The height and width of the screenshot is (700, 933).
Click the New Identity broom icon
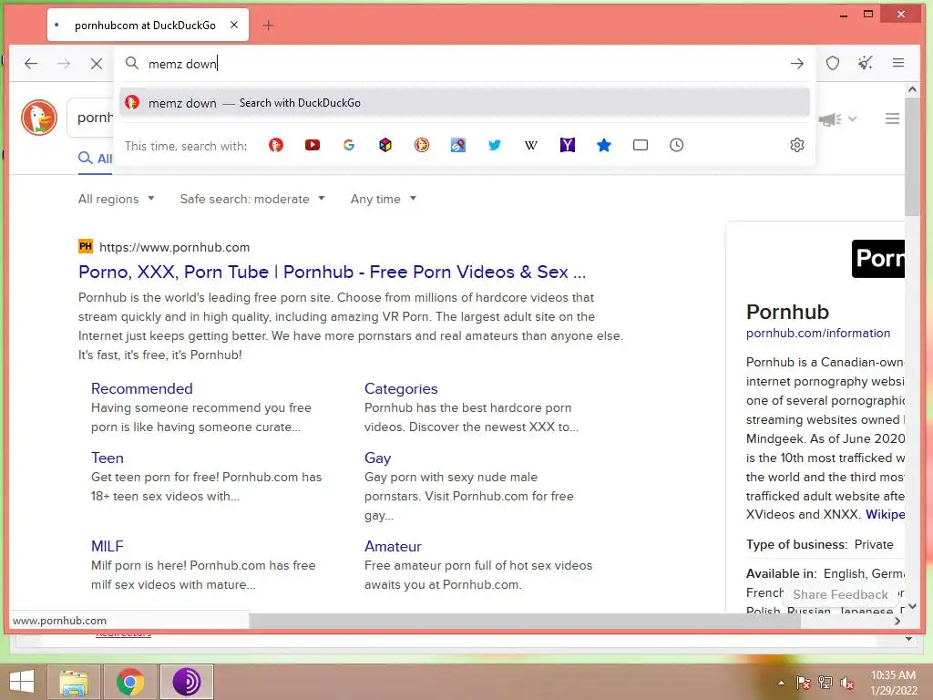pos(866,63)
